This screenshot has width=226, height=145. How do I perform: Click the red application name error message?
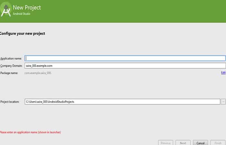(30, 132)
